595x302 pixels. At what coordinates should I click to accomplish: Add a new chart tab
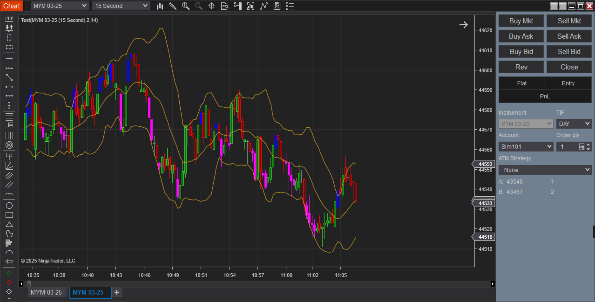point(117,292)
